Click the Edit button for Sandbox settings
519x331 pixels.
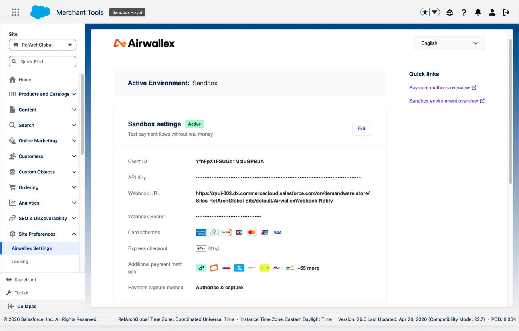point(362,128)
